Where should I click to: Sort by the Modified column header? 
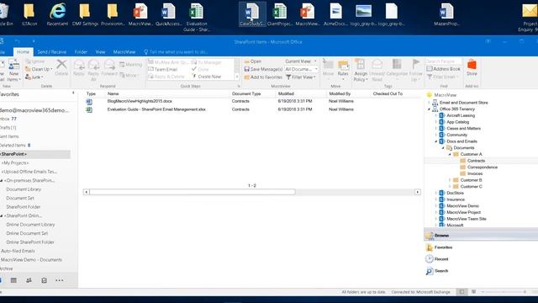(x=286, y=93)
